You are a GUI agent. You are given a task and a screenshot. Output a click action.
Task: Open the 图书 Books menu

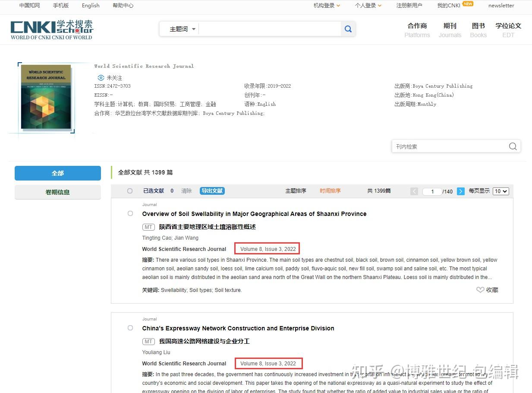click(x=478, y=30)
